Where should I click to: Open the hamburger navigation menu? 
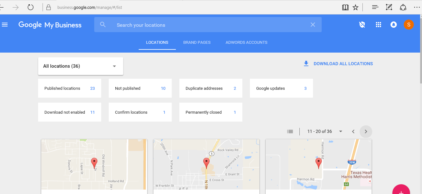5,25
